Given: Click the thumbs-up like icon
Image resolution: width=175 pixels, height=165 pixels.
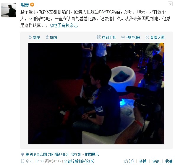Looking at the screenshot, I should [x=126, y=161].
